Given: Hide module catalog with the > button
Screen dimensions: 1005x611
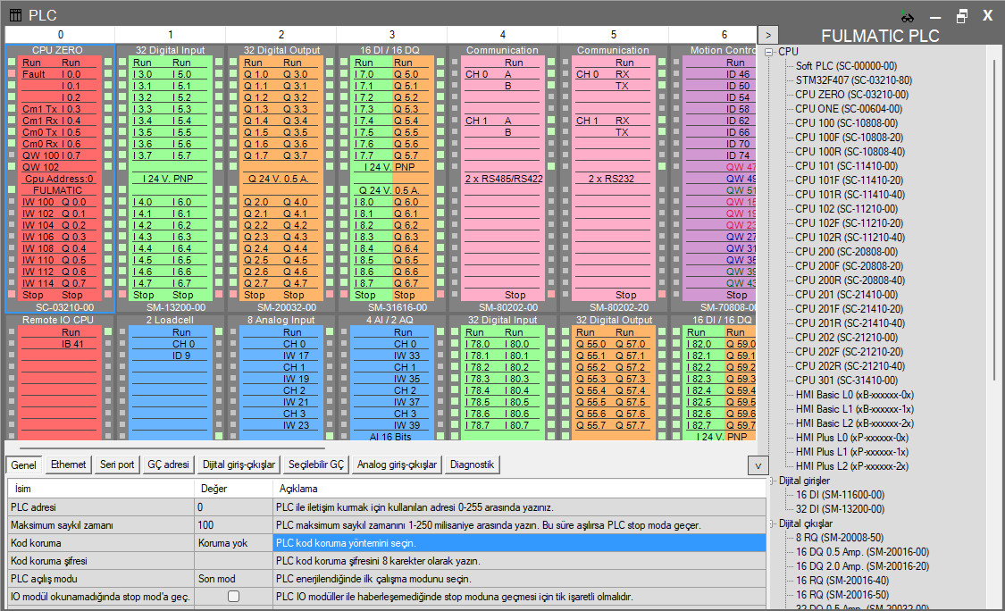Looking at the screenshot, I should (767, 35).
